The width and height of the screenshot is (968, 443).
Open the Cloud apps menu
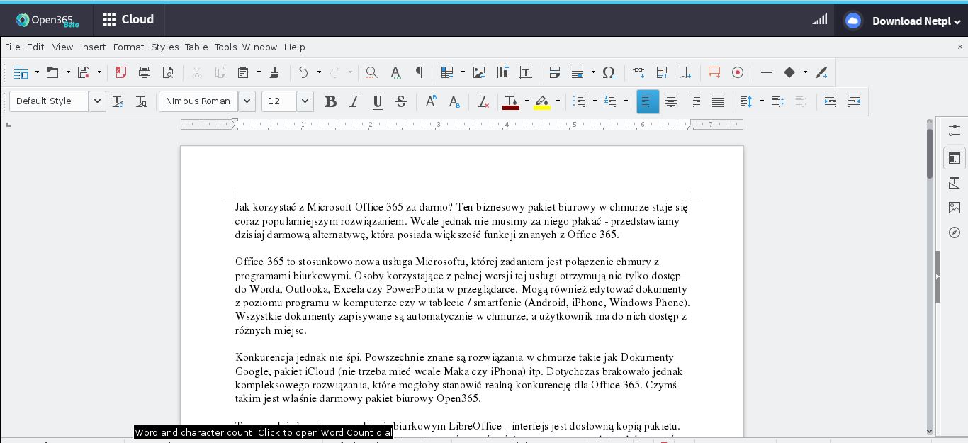tap(128, 20)
